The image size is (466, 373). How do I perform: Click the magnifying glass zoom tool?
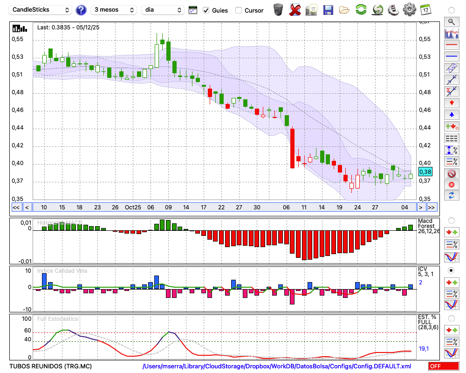[451, 21]
